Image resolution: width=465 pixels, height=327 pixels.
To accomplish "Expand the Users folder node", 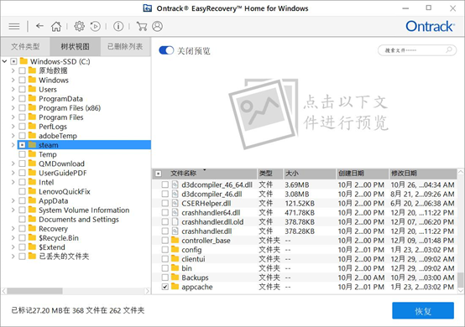I will coord(13,89).
